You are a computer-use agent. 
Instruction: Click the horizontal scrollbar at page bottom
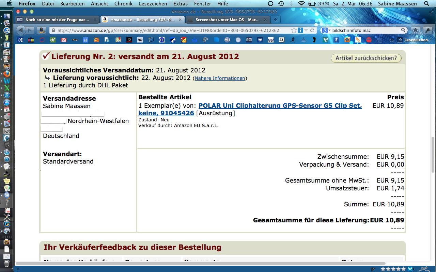[x=200, y=263]
